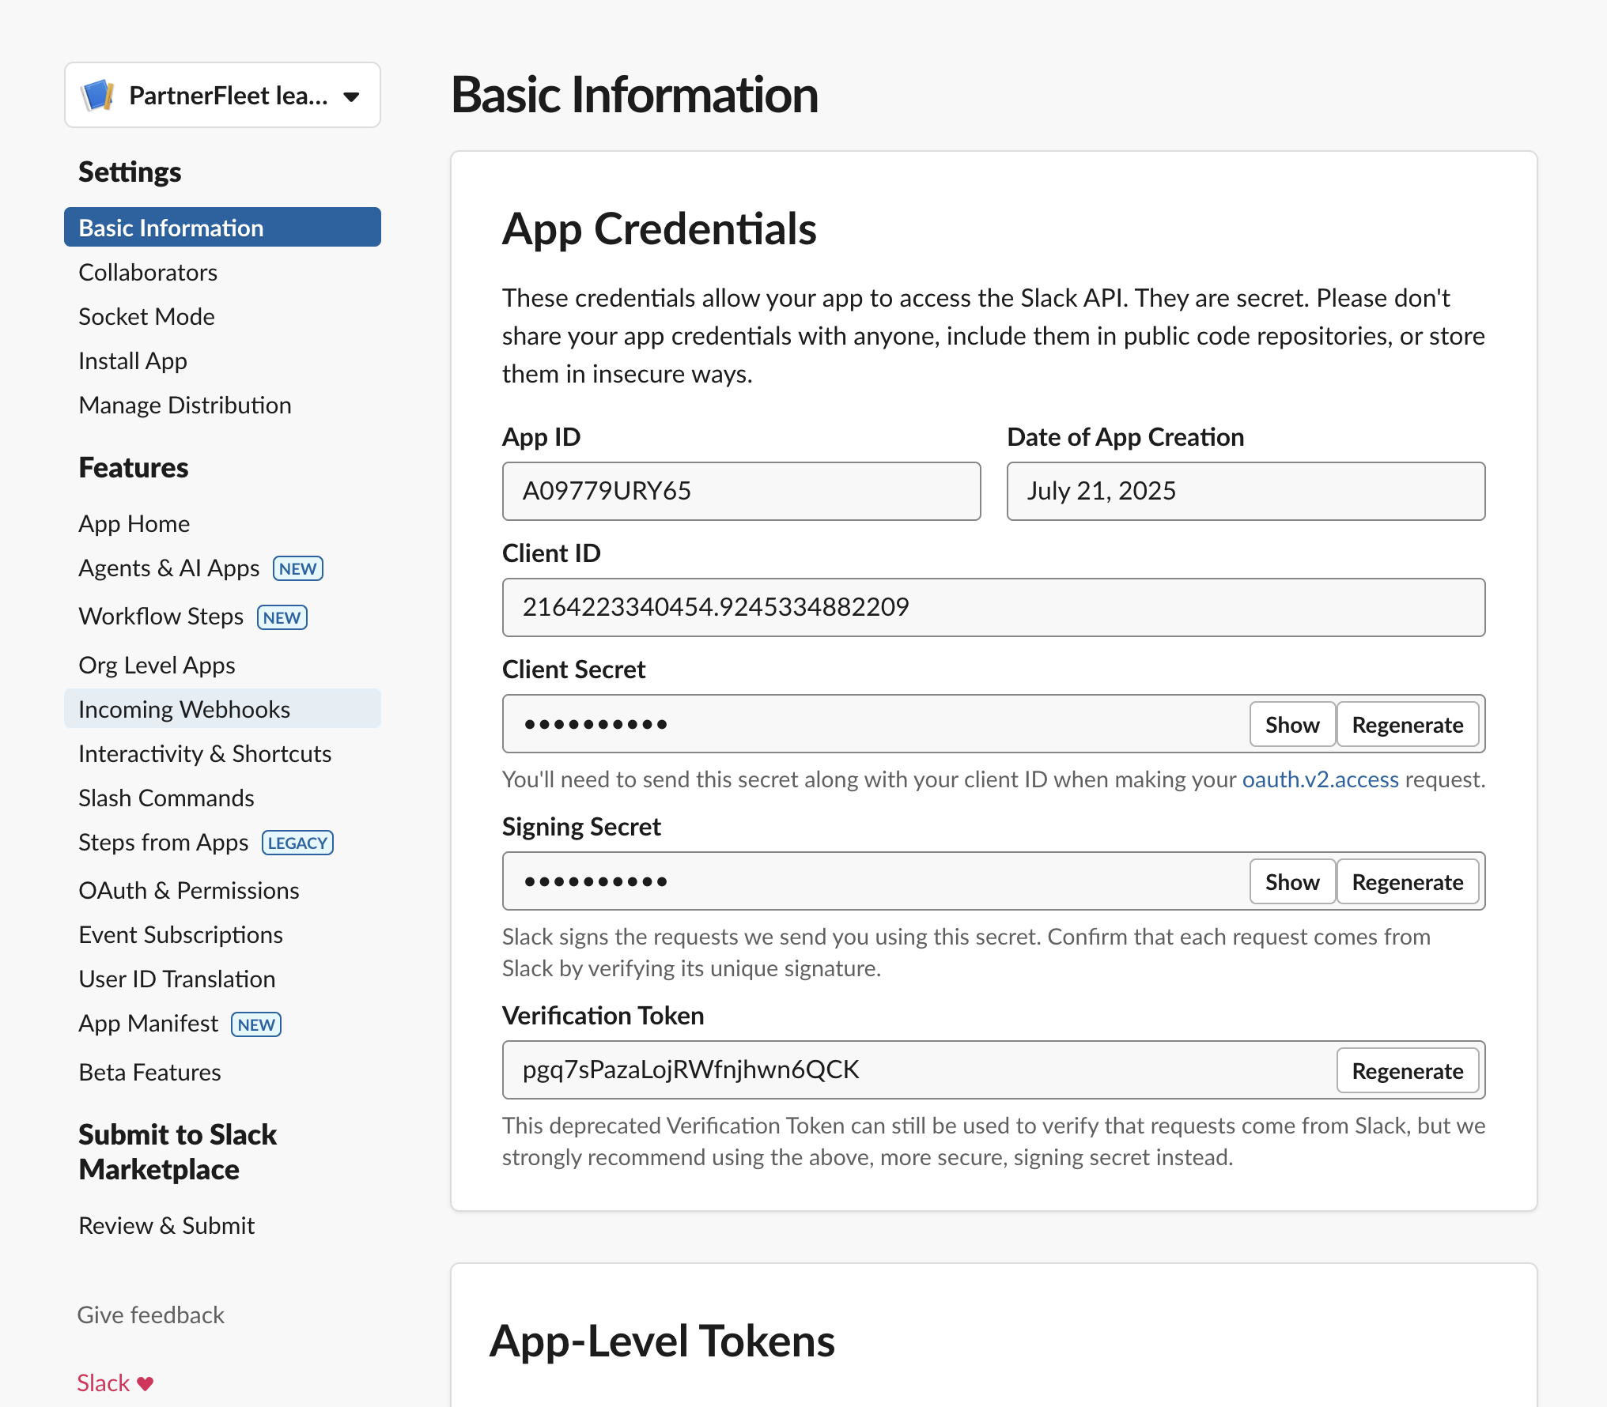Viewport: 1607px width, 1407px height.
Task: Expand the app selector dropdown arrow
Action: (352, 97)
